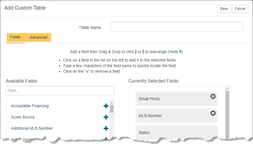The width and height of the screenshot is (253, 144).
Task: Cancel adding the custom table
Action: pyautogui.click(x=240, y=9)
